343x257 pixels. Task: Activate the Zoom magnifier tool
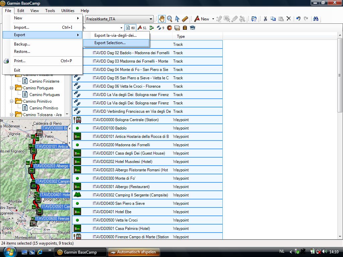click(x=170, y=19)
